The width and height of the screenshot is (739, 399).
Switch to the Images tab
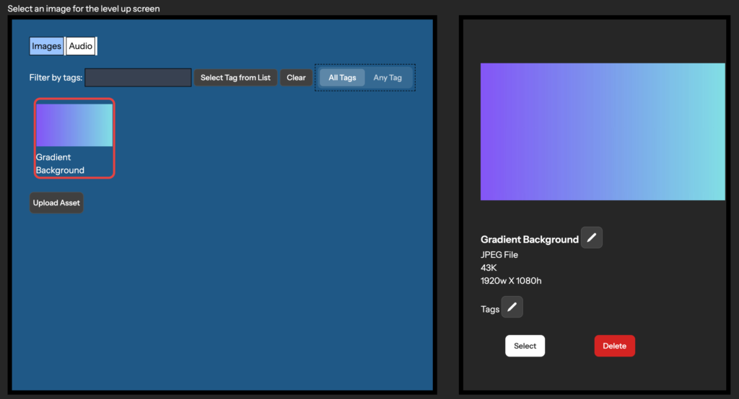coord(46,46)
